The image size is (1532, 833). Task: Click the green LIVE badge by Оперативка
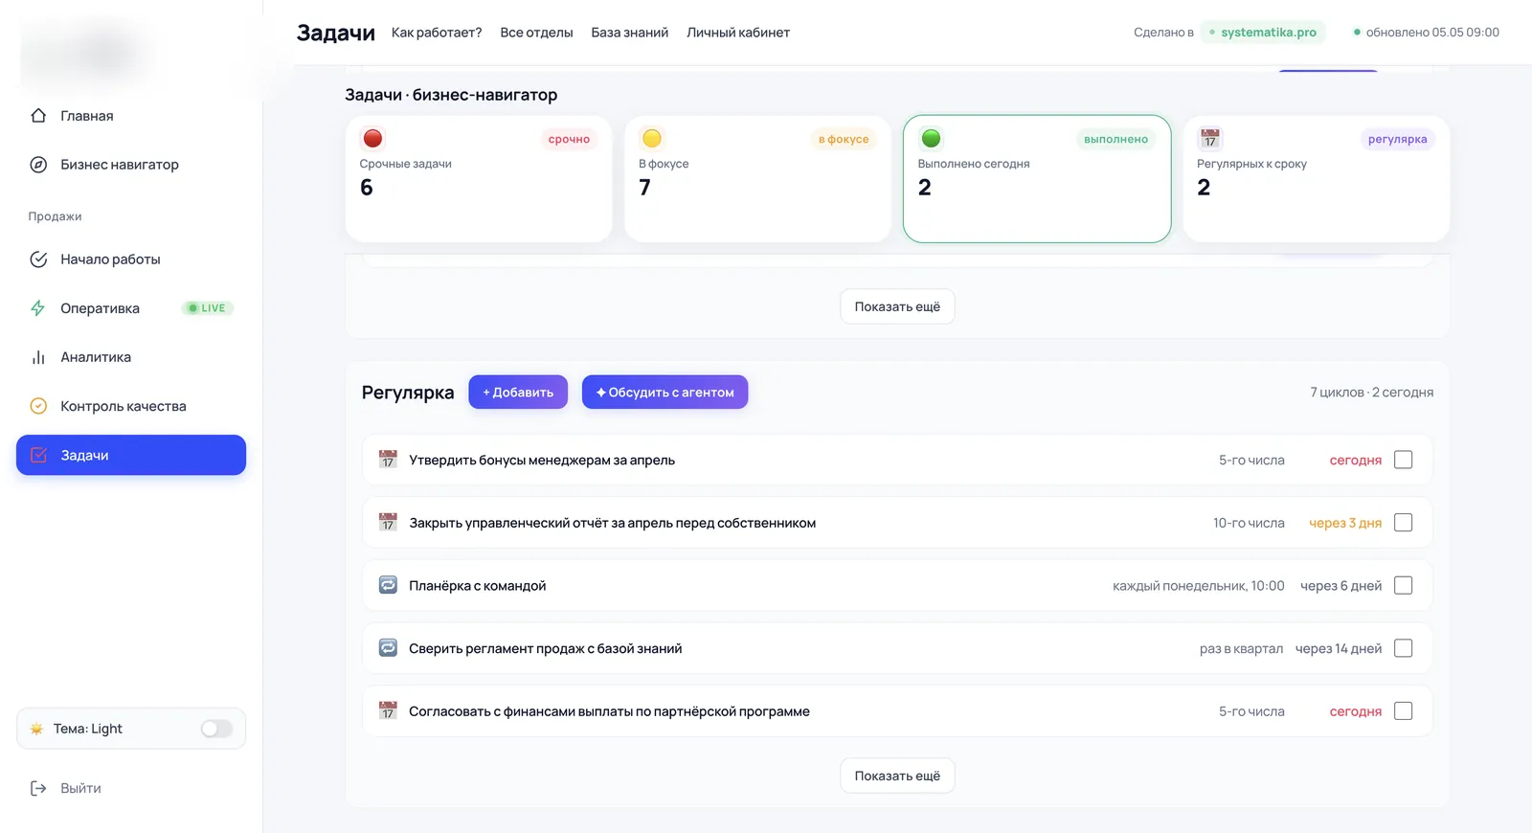[x=208, y=308]
